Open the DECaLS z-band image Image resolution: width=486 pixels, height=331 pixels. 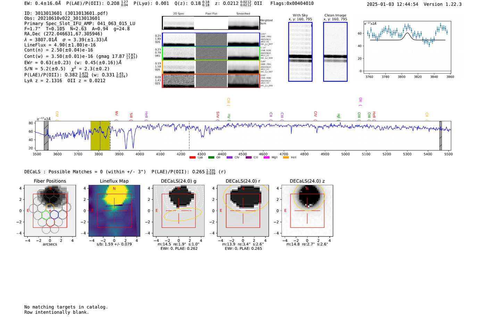(x=307, y=210)
